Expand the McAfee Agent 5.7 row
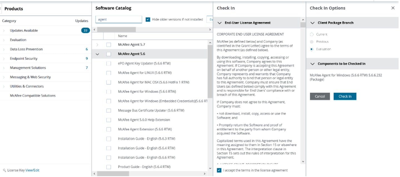 (97, 45)
